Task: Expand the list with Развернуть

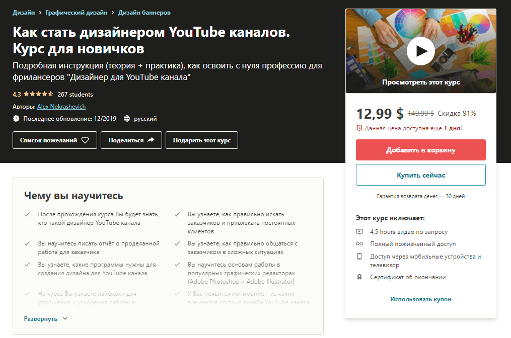Action: pyautogui.click(x=40, y=319)
